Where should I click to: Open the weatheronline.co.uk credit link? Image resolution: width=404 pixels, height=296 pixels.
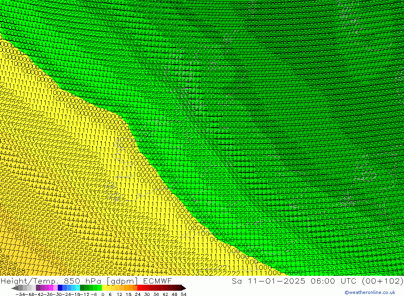pyautogui.click(x=370, y=292)
